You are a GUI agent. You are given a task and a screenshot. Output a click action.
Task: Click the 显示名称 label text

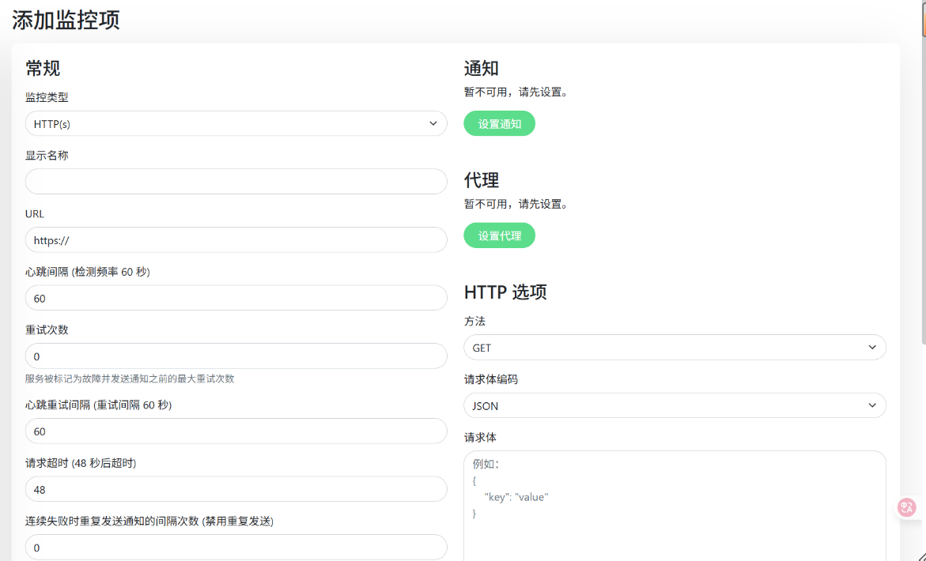pyautogui.click(x=47, y=156)
